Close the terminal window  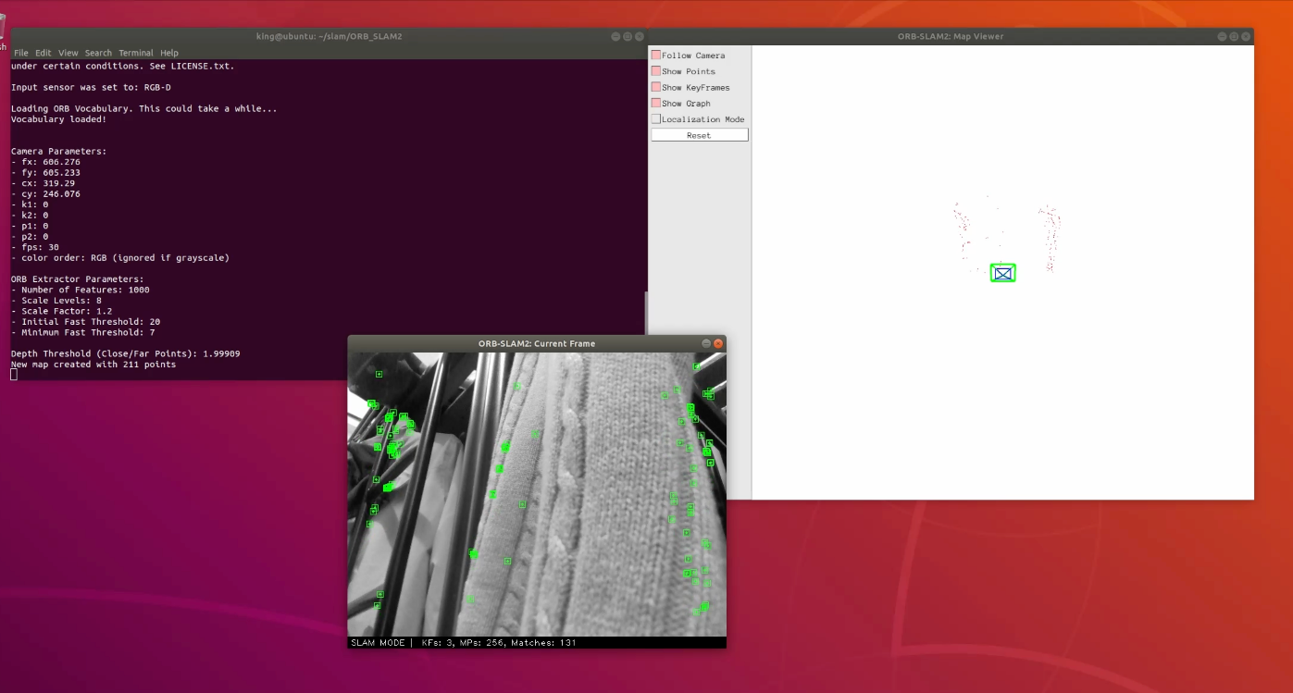pyautogui.click(x=639, y=36)
